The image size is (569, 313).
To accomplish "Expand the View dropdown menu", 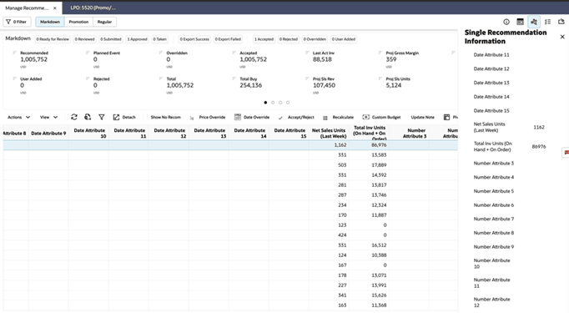I will click(x=48, y=117).
